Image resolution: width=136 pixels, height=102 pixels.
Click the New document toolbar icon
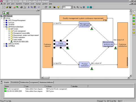tap(4, 7)
